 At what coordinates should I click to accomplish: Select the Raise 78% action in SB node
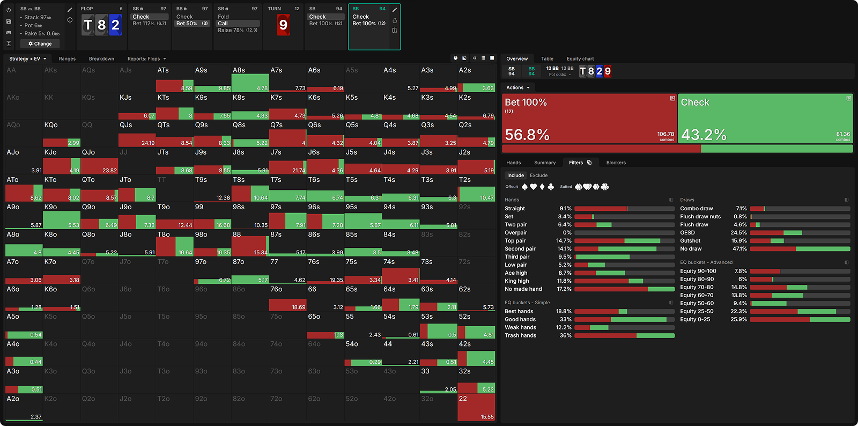pos(238,30)
